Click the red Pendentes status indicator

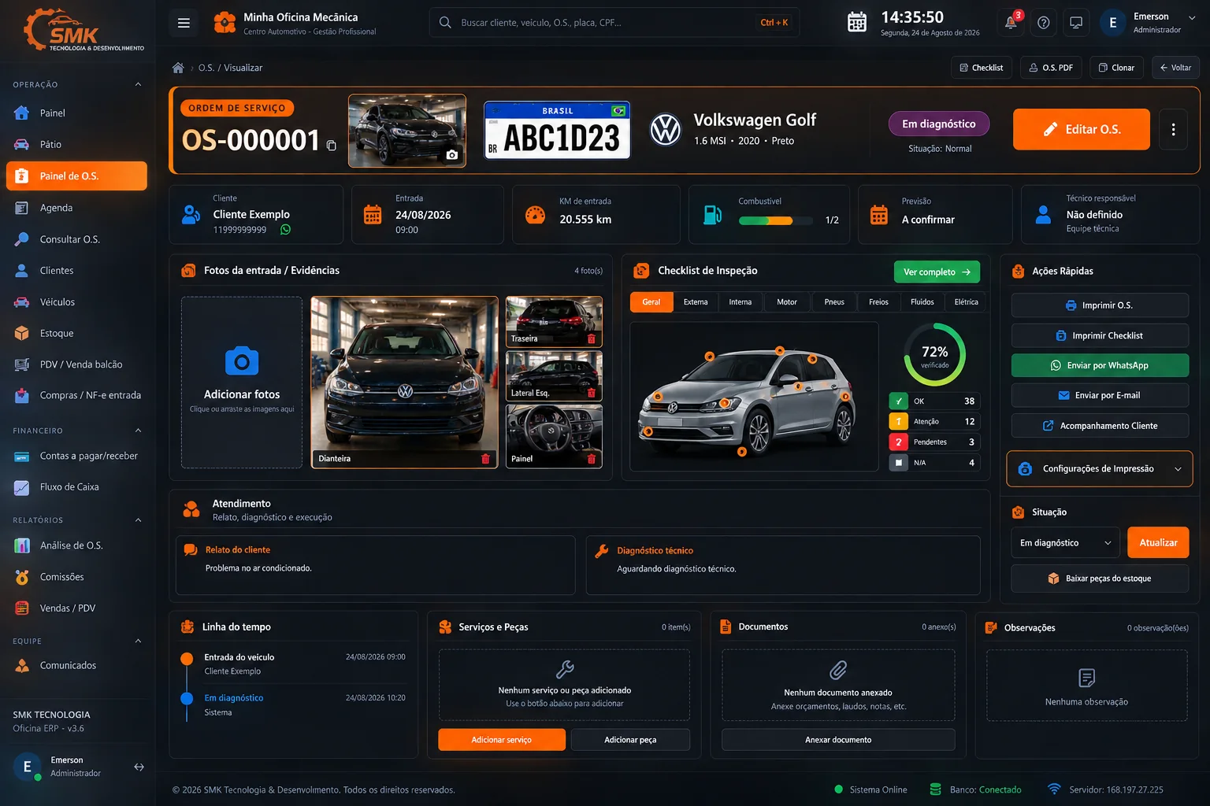[x=899, y=442]
